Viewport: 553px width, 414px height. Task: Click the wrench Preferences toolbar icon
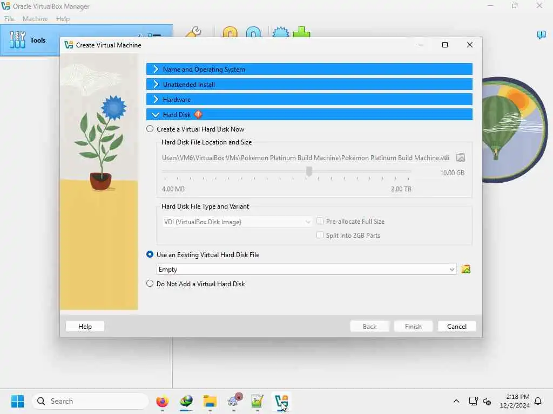(x=193, y=32)
